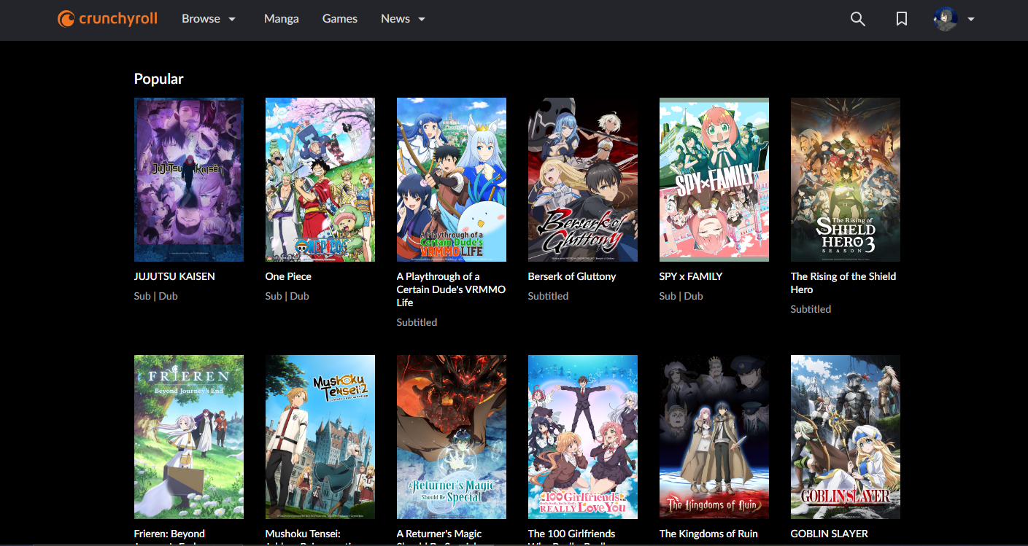Click the SPY x FAMILY title link
1028x546 pixels.
[691, 276]
